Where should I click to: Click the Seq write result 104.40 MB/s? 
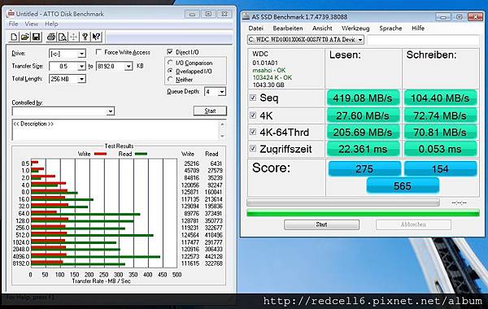tap(440, 98)
